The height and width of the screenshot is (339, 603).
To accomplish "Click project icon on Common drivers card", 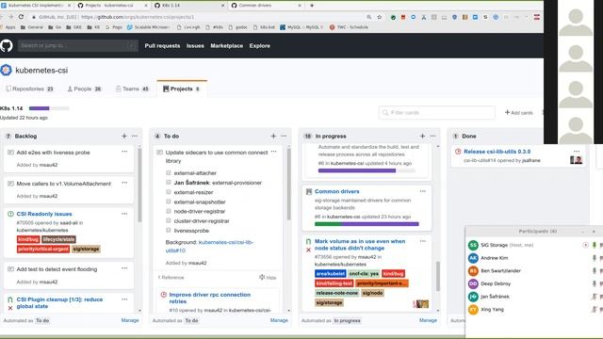I will click(309, 191).
